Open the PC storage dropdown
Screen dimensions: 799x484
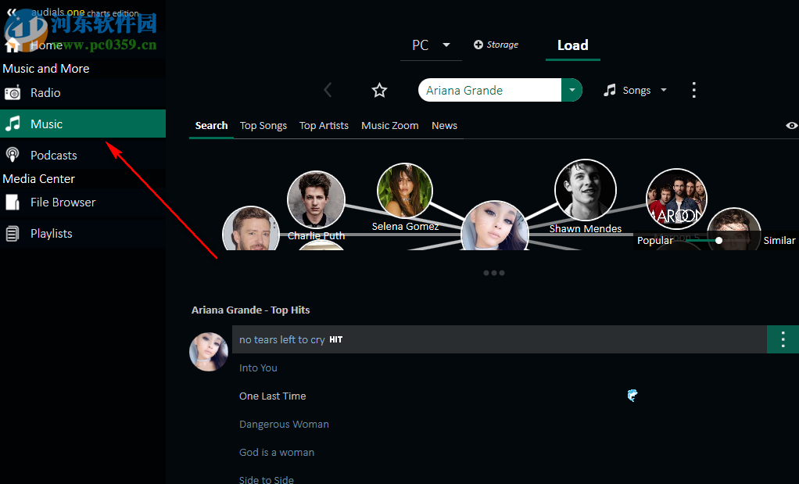point(431,45)
